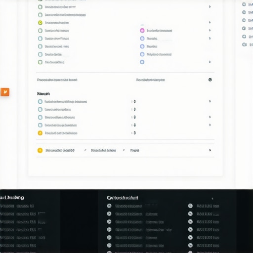Select the pink magenta circle item in the list
Screen dimensions: 253x253
click(142, 31)
